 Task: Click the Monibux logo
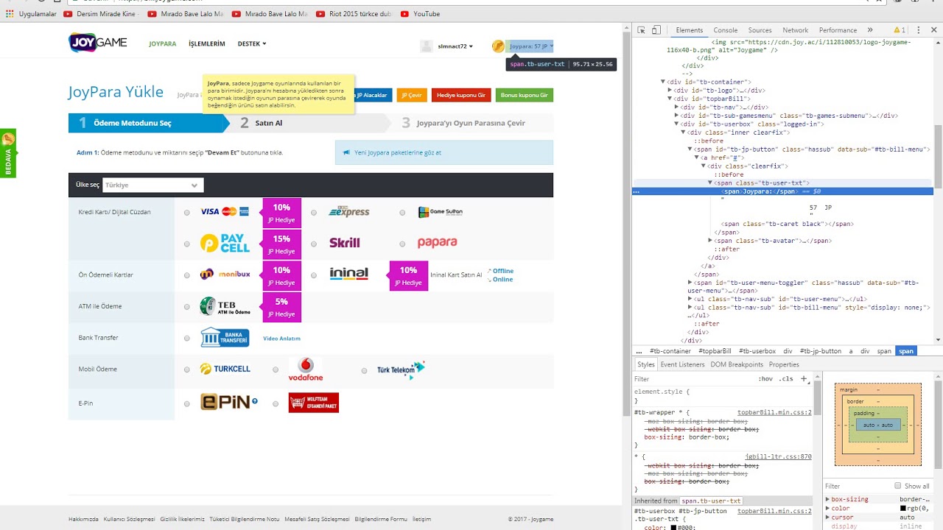click(x=225, y=275)
